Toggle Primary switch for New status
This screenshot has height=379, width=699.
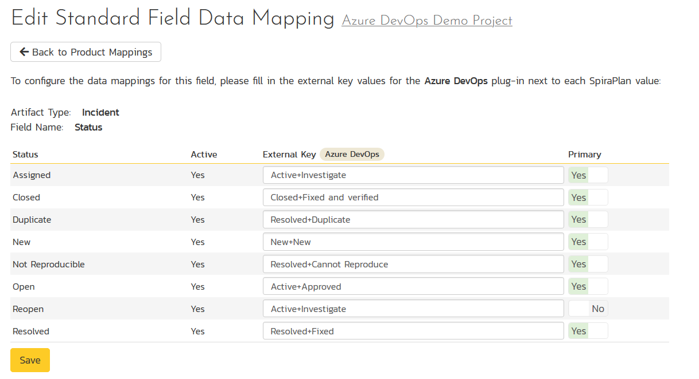588,242
